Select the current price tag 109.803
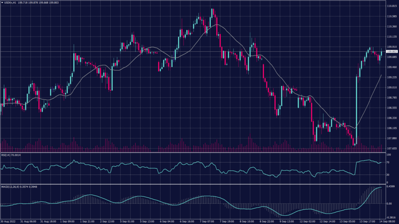 click(x=392, y=51)
